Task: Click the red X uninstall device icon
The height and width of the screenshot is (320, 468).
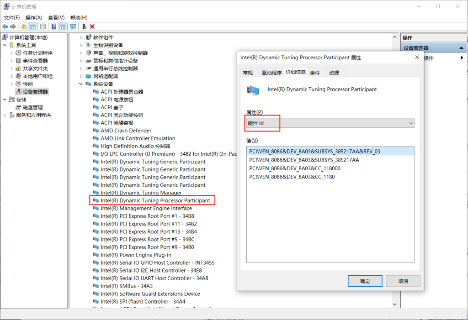Action: tap(92, 26)
